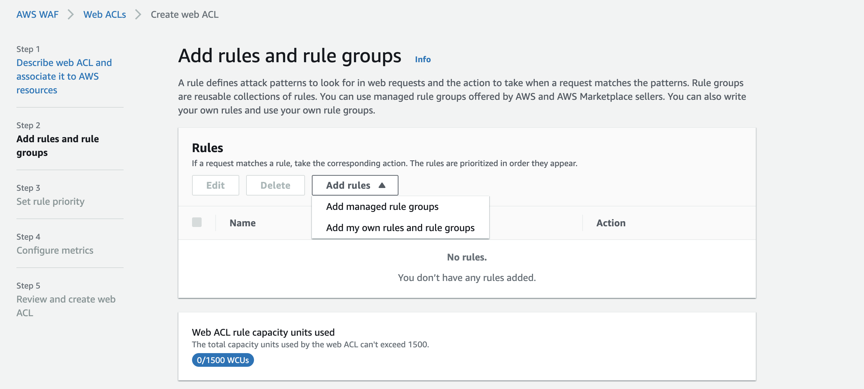Open the Info link beside heading
The height and width of the screenshot is (389, 864).
[423, 59]
